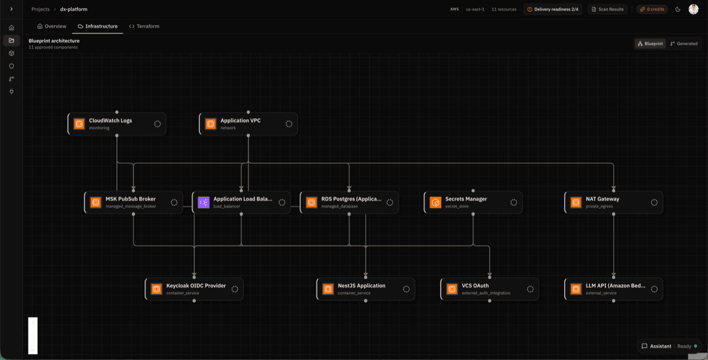Select the NestJS Application title text
The image size is (708, 360).
click(x=362, y=286)
